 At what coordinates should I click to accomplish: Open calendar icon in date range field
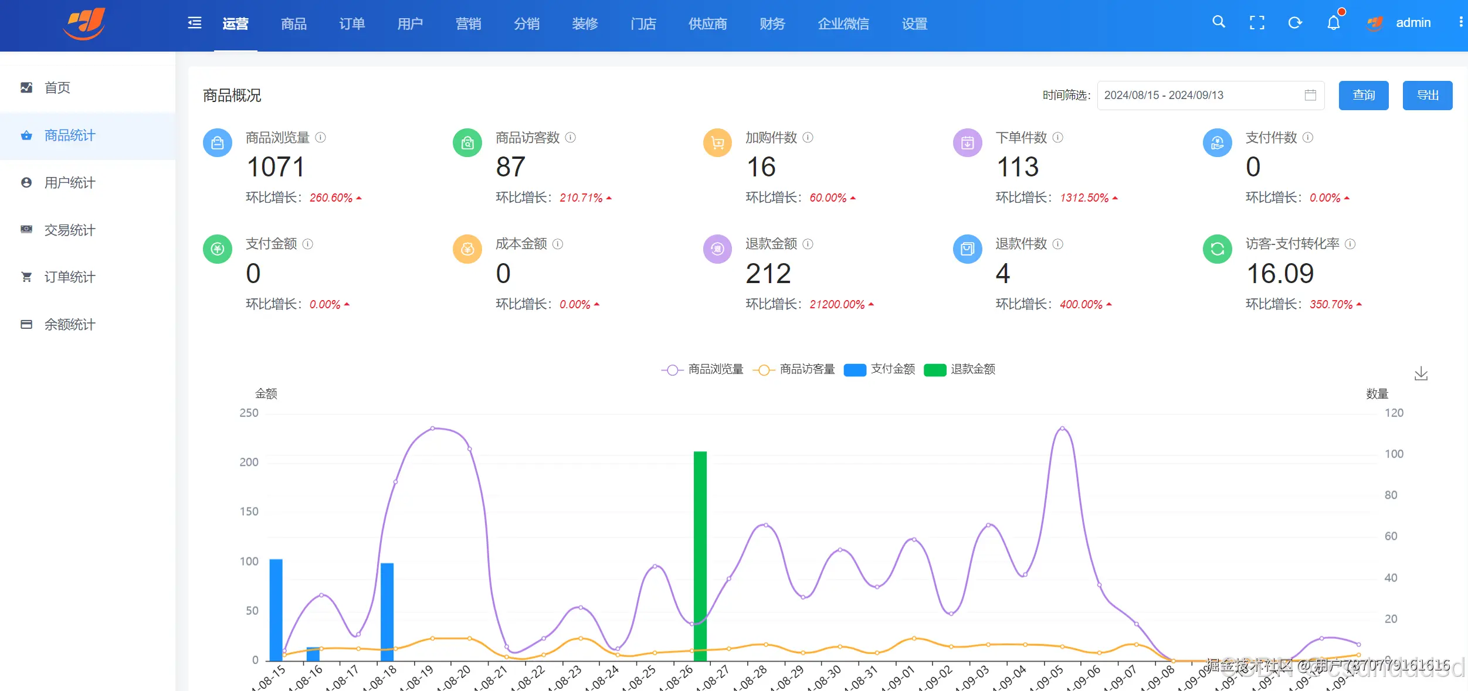[x=1310, y=95]
